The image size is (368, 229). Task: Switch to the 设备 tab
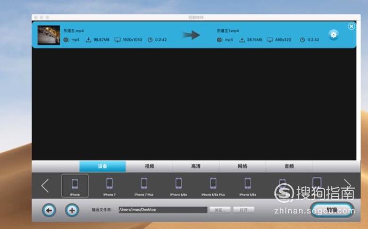coord(103,166)
